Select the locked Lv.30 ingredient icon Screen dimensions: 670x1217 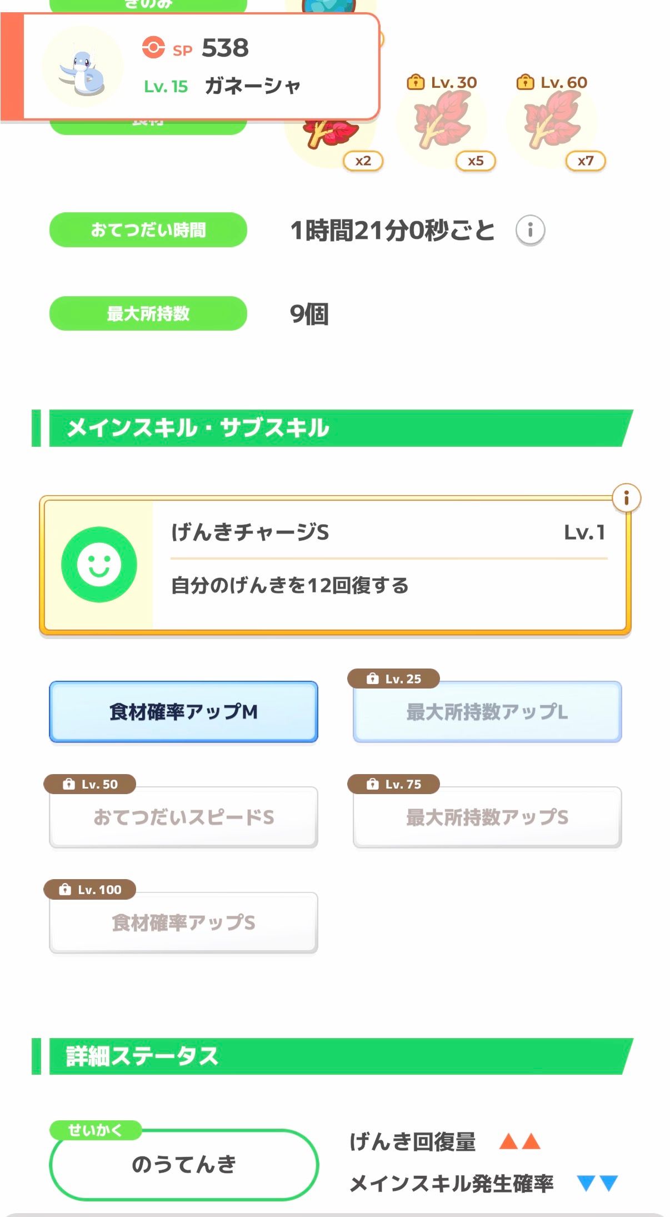[x=442, y=121]
